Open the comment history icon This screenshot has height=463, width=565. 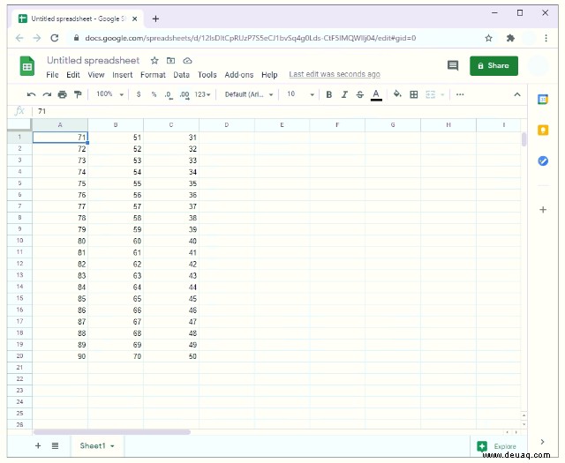(453, 65)
